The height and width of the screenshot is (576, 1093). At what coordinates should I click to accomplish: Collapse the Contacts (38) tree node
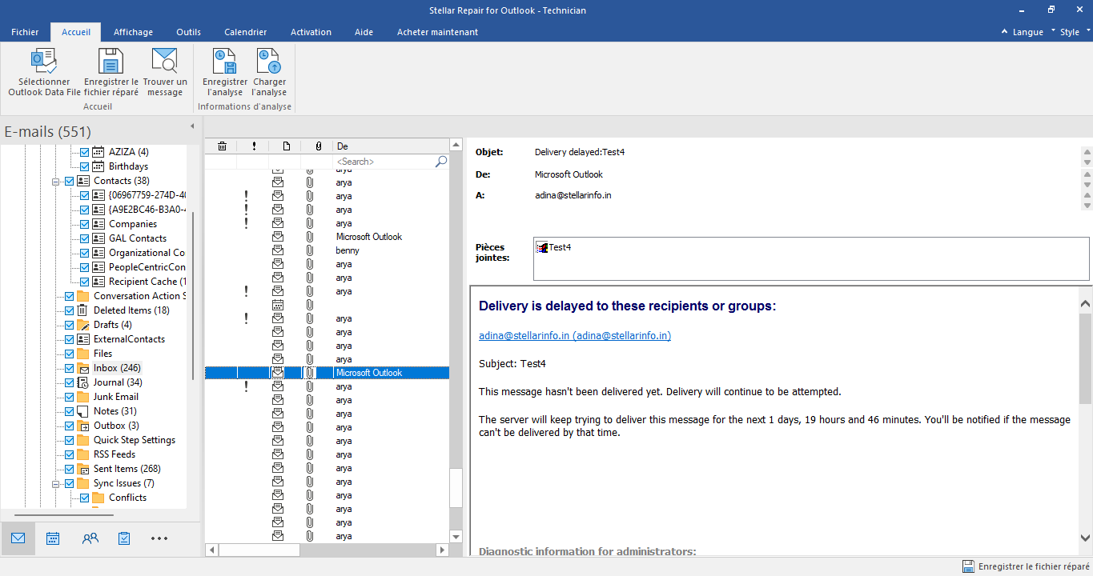click(x=57, y=182)
